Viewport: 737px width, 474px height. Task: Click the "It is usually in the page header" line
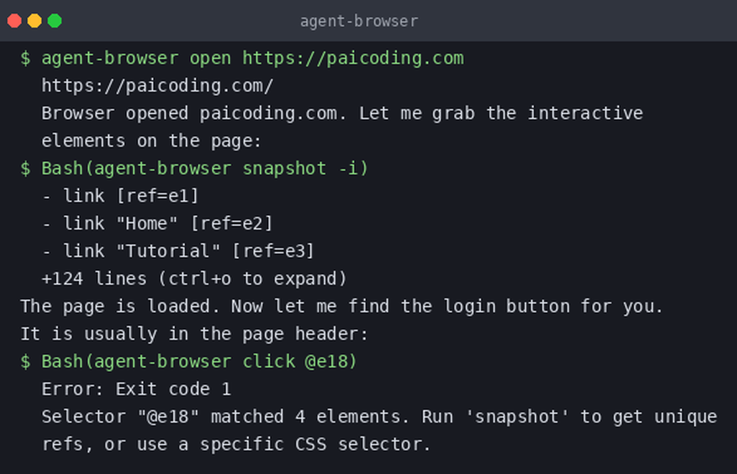point(194,334)
